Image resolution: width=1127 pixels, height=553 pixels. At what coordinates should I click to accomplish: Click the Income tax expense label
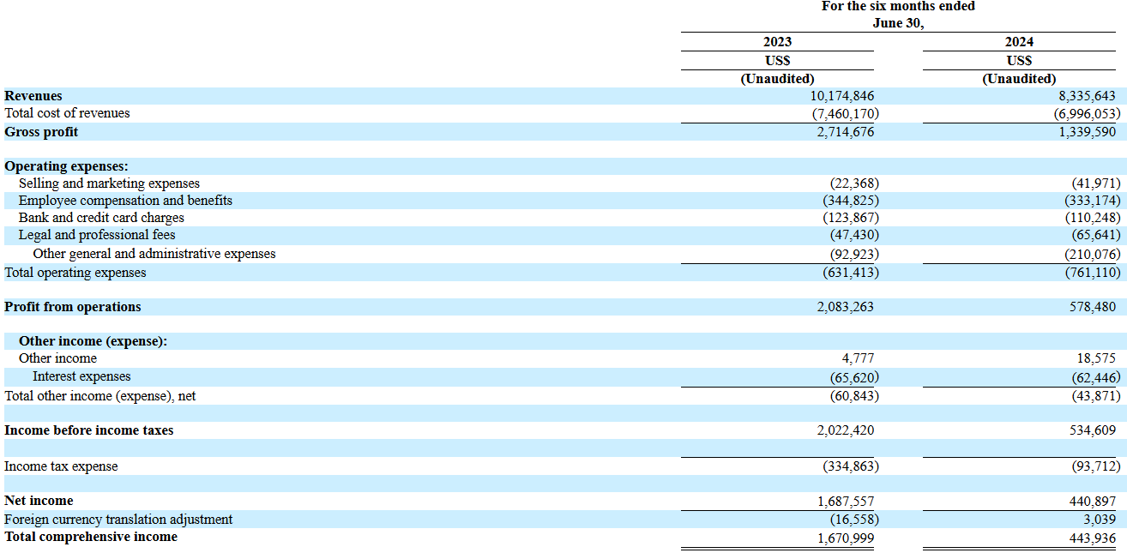pos(61,466)
